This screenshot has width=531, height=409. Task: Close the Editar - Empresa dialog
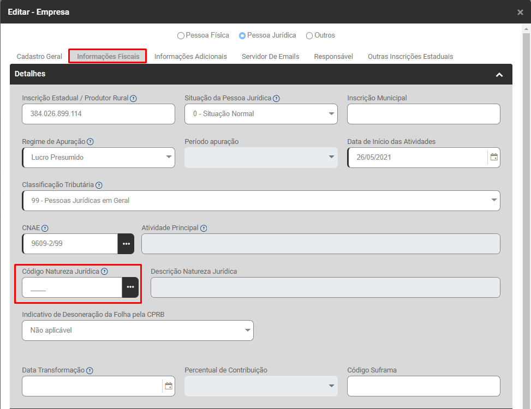click(520, 12)
